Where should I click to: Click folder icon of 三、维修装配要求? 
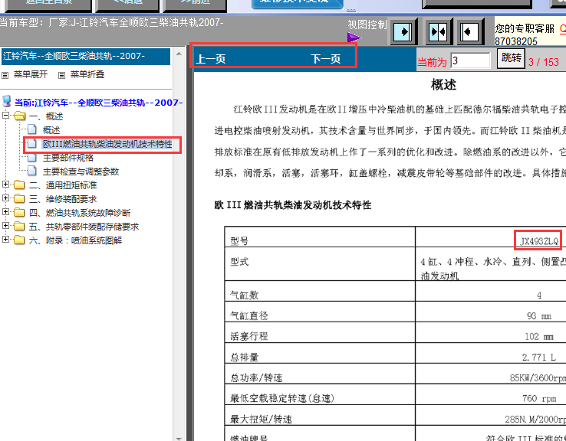[19, 199]
